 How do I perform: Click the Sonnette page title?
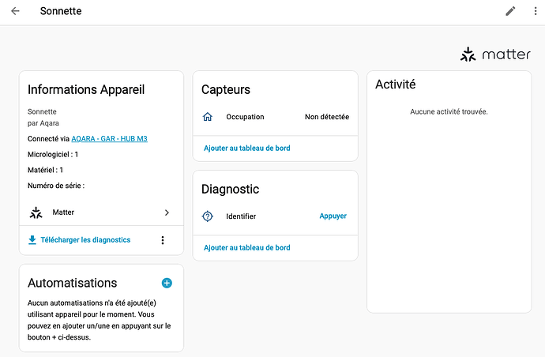click(x=61, y=12)
